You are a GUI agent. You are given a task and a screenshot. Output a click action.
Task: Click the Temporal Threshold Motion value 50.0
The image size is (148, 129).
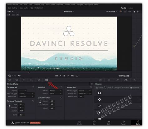click(21, 111)
